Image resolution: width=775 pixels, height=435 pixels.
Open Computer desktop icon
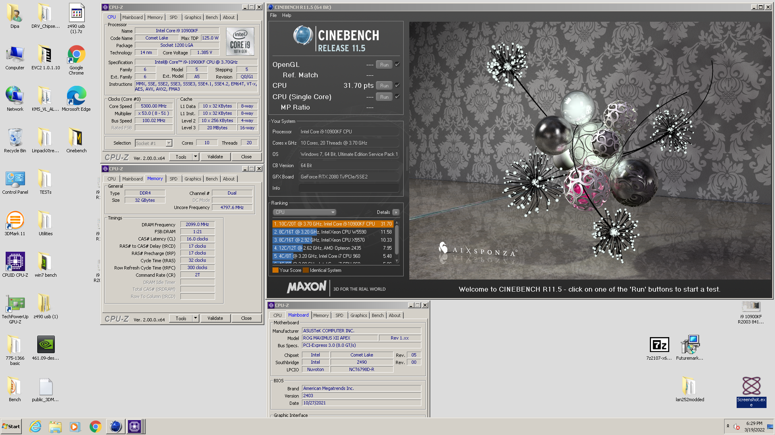(15, 58)
